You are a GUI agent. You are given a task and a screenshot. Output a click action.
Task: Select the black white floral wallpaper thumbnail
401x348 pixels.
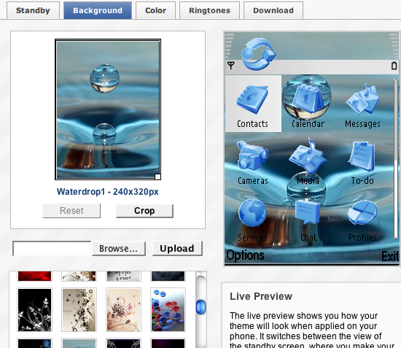[34, 310]
